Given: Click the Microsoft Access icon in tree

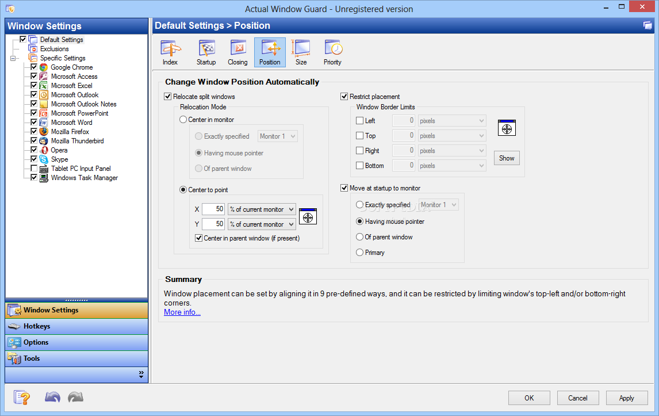Looking at the screenshot, I should point(44,77).
